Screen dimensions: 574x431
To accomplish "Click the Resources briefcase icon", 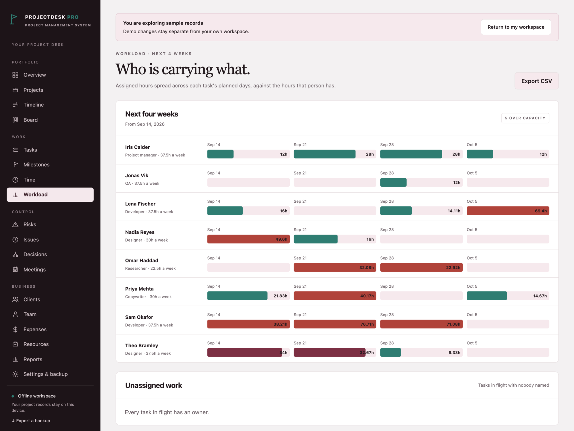I will click(x=15, y=344).
